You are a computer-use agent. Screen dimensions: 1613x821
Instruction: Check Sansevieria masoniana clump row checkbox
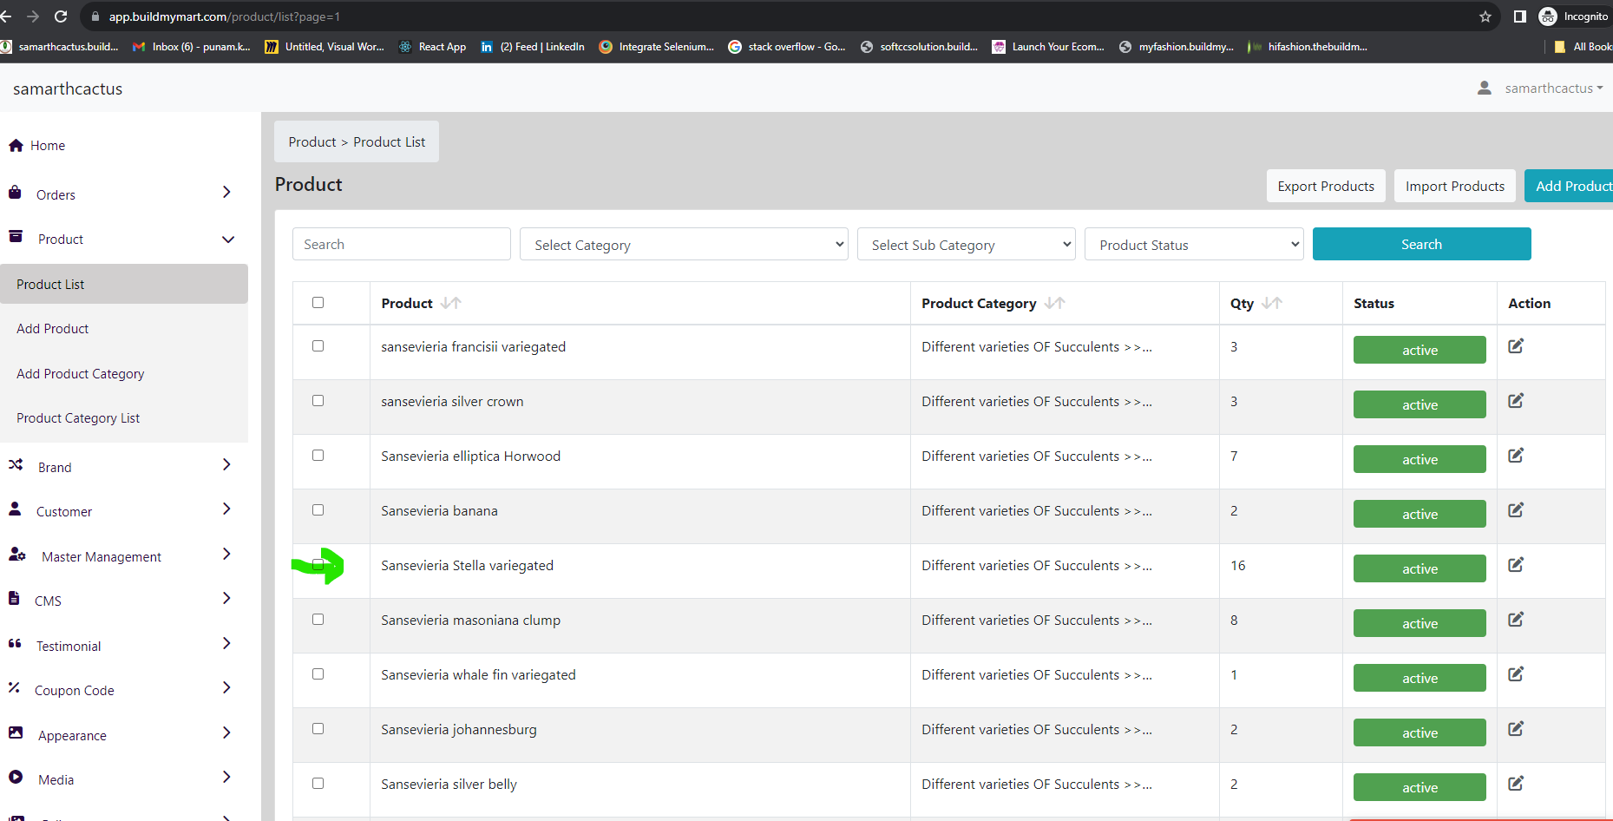pyautogui.click(x=318, y=620)
